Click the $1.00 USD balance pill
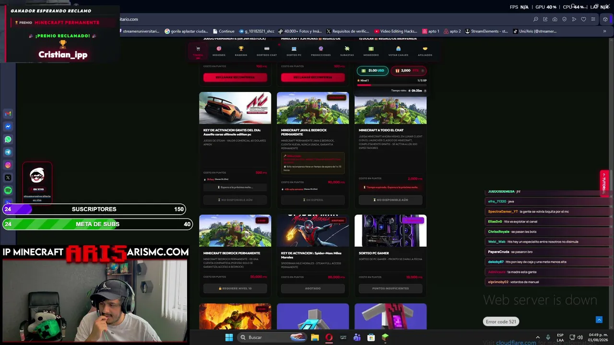The width and height of the screenshot is (614, 345). [373, 70]
